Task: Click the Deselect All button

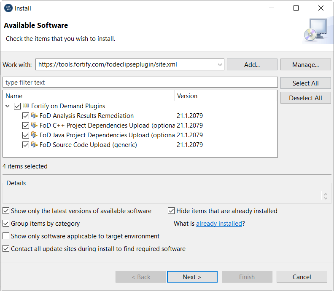Action: tap(305, 98)
